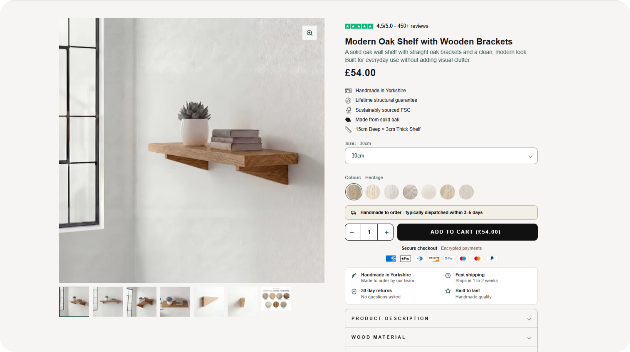This screenshot has width=630, height=352.
Task: Click the PayPal payment icon
Action: [x=492, y=258]
